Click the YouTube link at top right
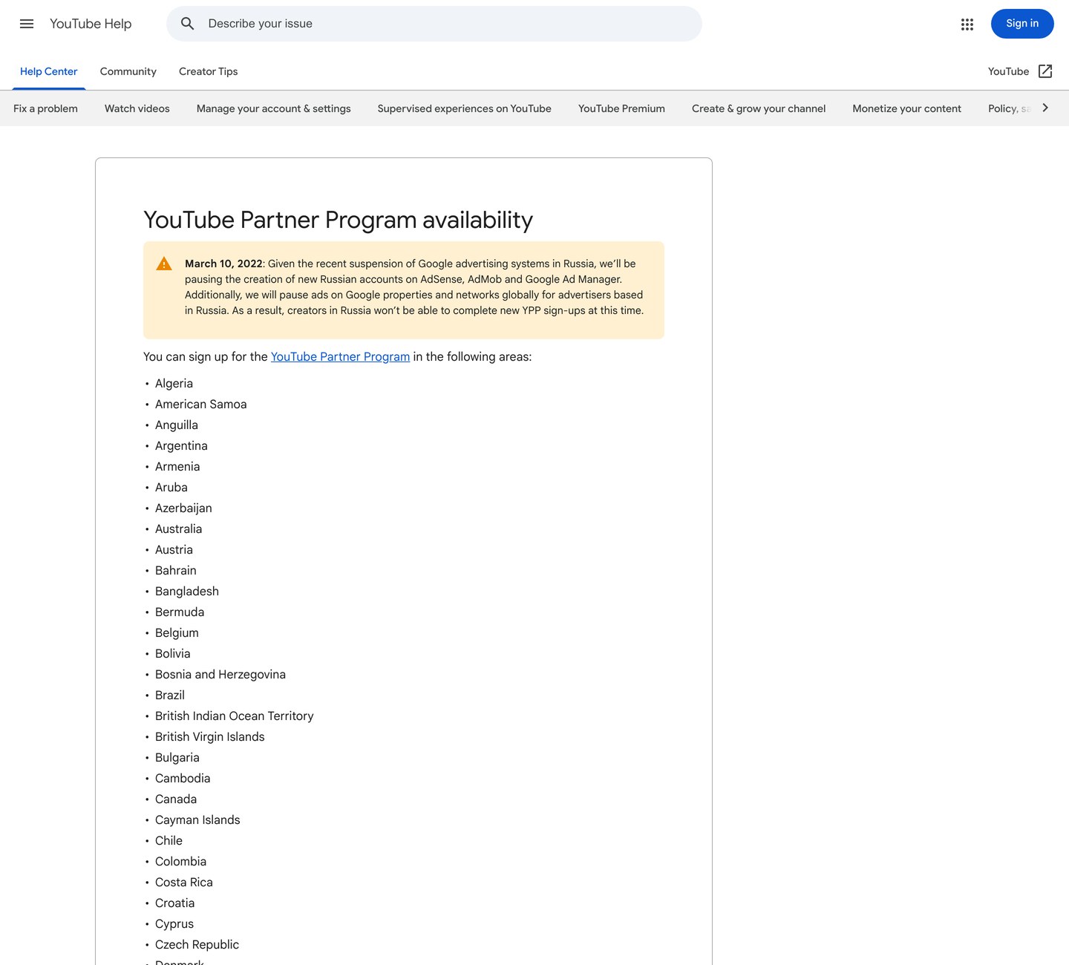 [x=1008, y=71]
